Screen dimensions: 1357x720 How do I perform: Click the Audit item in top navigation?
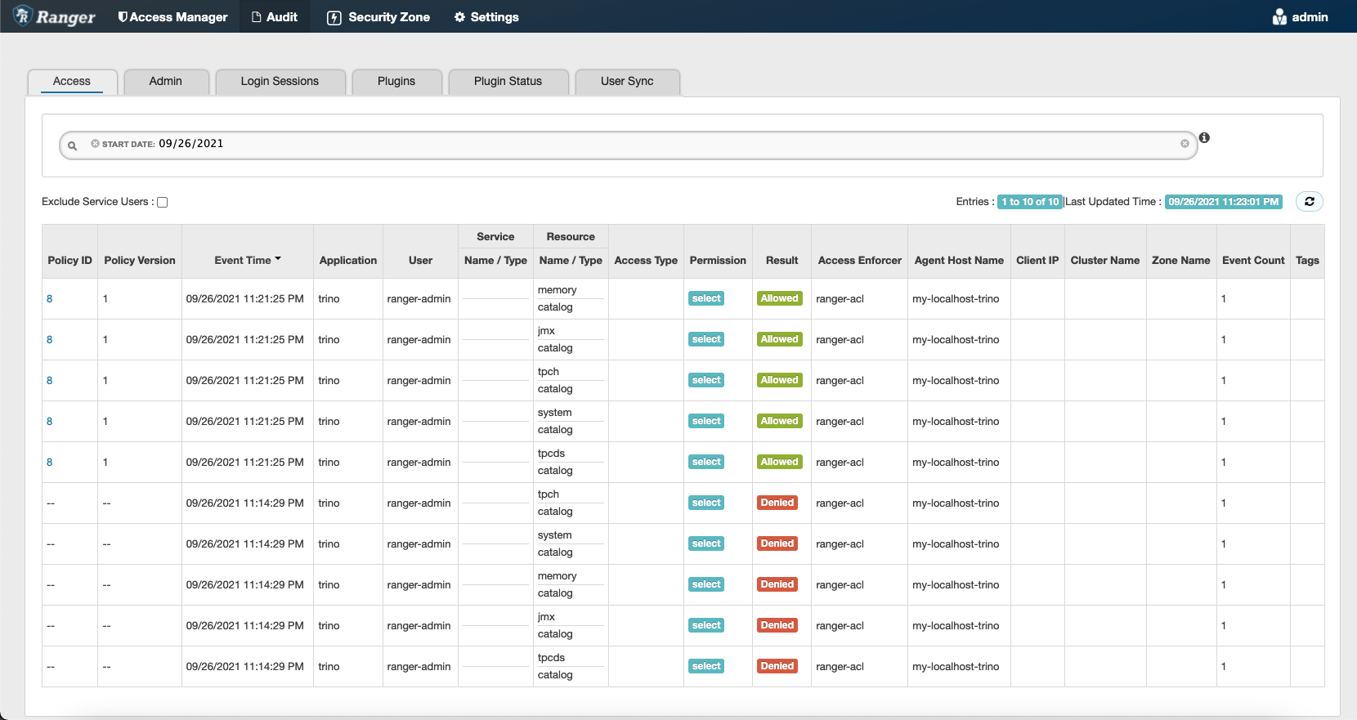click(x=275, y=17)
